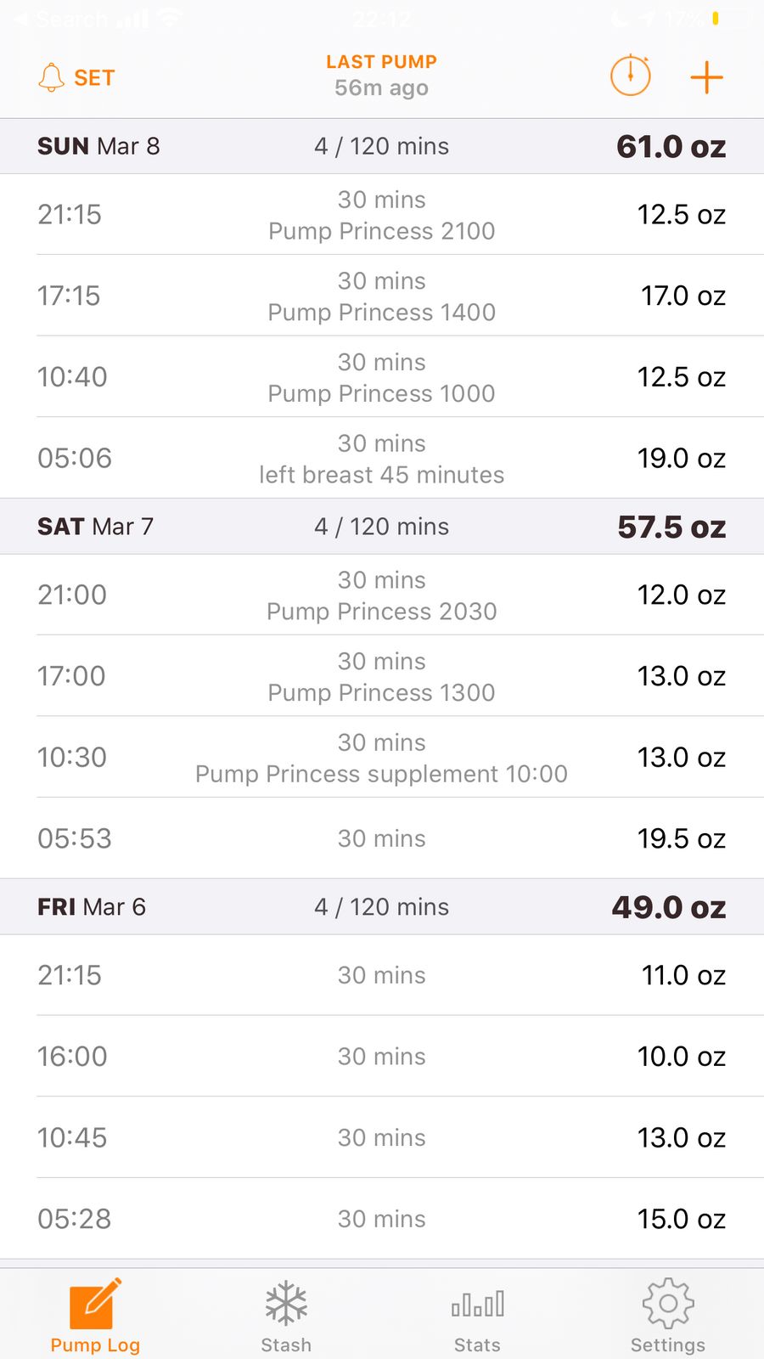Tap the LAST PUMP header label
This screenshot has height=1359, width=764.
click(x=381, y=62)
